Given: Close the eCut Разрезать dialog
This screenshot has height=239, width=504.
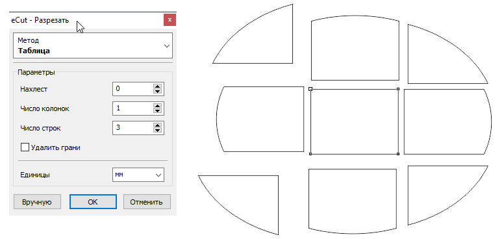Looking at the screenshot, I should pyautogui.click(x=170, y=20).
